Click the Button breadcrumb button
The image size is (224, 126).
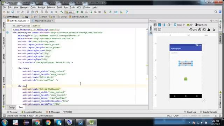pos(36,26)
